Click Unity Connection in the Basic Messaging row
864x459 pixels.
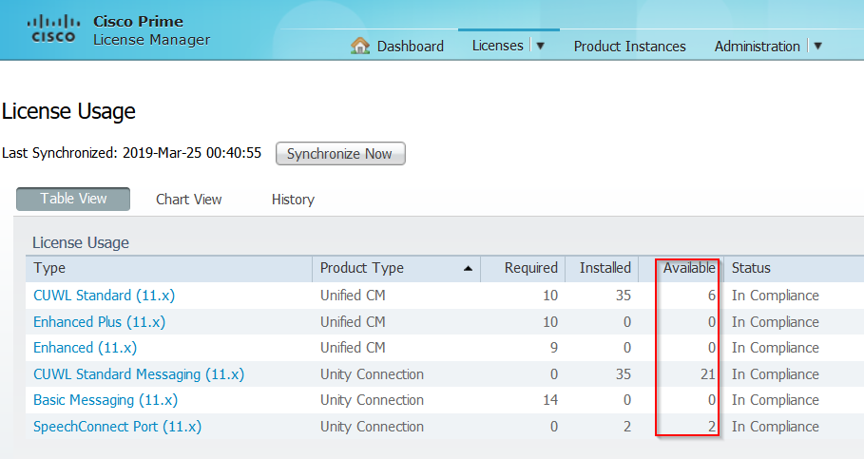click(x=372, y=400)
